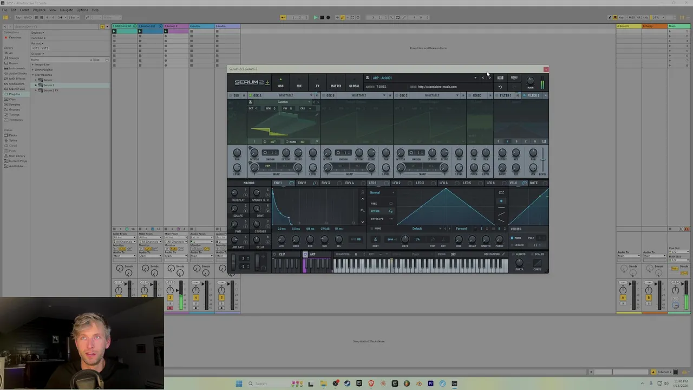The height and width of the screenshot is (390, 693).
Task: Open the Windows Start menu
Action: coord(239,383)
